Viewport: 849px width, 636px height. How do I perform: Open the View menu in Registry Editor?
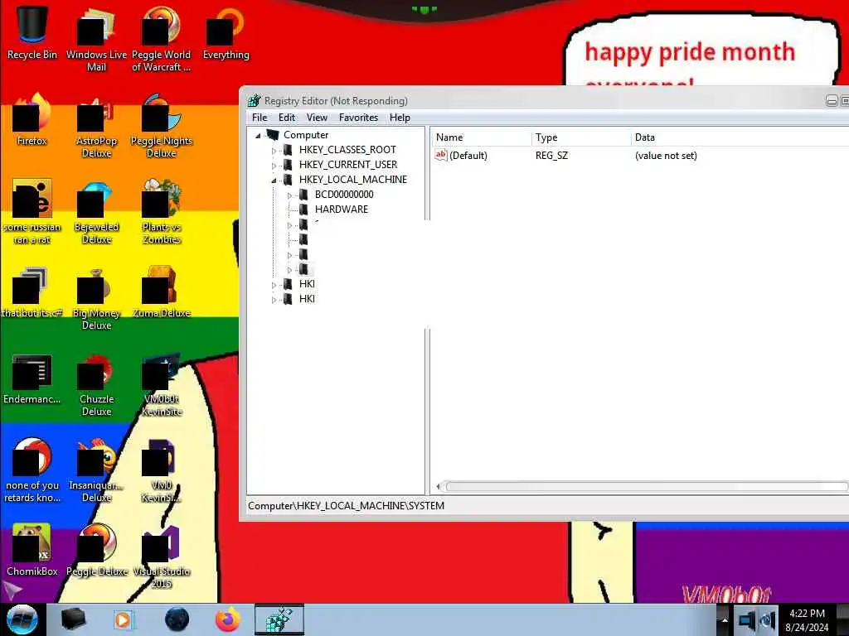[x=317, y=118]
